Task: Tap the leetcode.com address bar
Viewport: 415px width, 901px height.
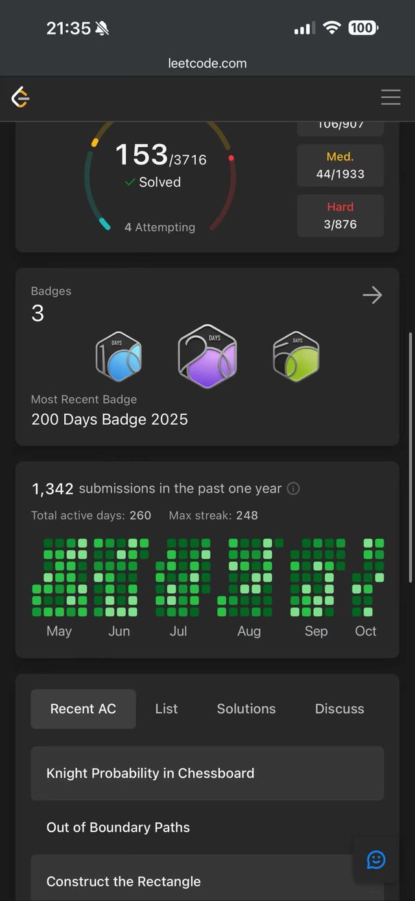Action: pyautogui.click(x=207, y=64)
